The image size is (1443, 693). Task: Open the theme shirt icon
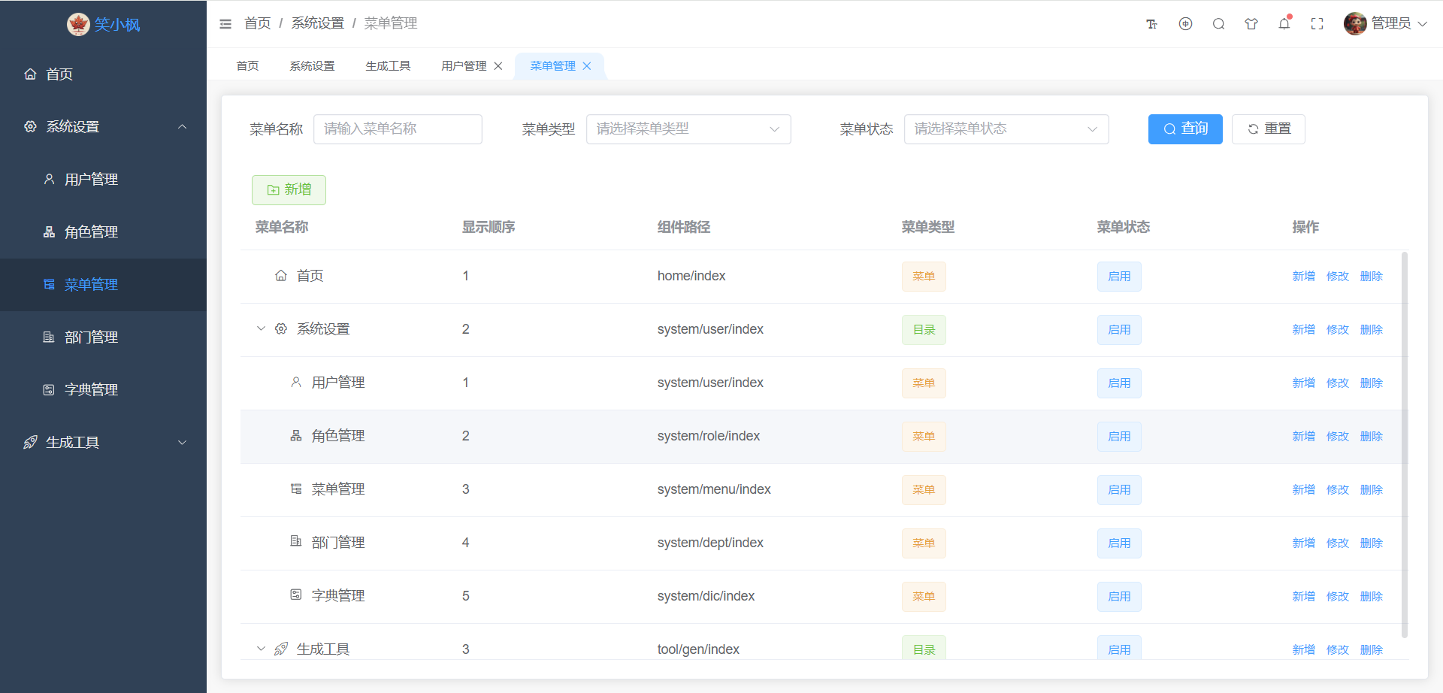click(1251, 24)
